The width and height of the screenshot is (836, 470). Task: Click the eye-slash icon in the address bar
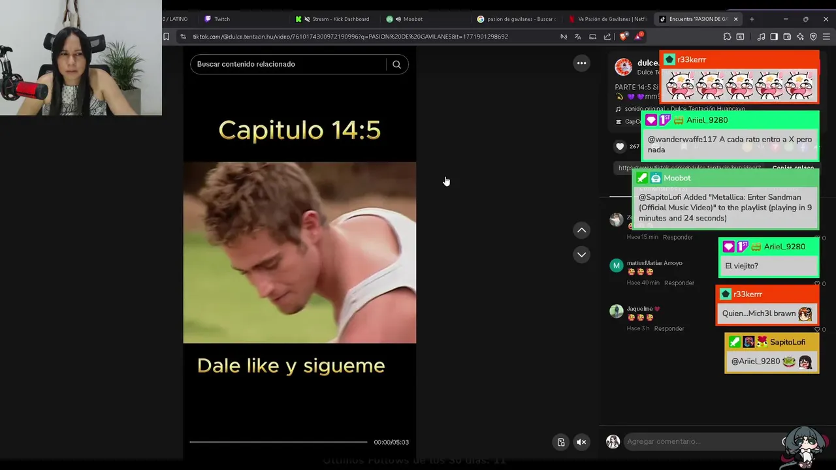click(x=564, y=37)
